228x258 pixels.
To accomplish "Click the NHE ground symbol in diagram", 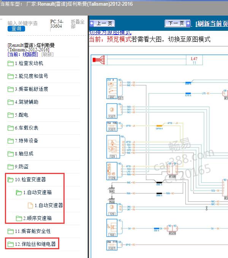I will pyautogui.click(x=112, y=190).
